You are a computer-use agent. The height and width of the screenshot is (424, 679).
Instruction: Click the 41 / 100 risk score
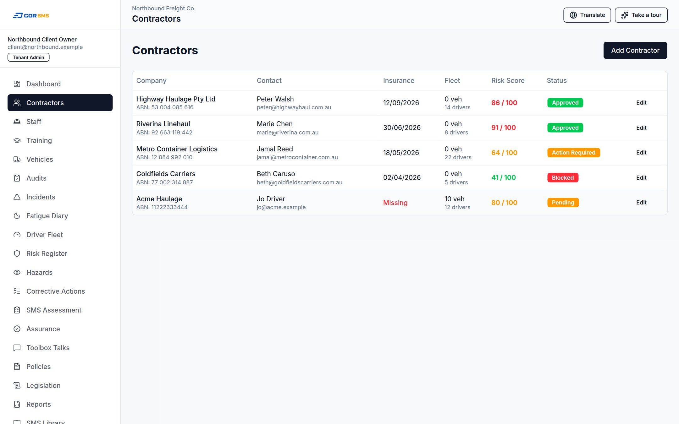click(504, 178)
